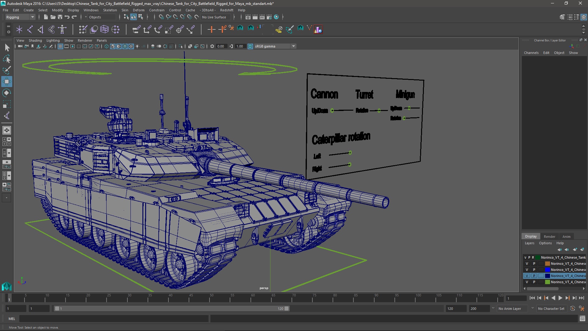The image size is (588, 331).
Task: Toggle visibility V of bright blue layer
Action: tap(527, 270)
